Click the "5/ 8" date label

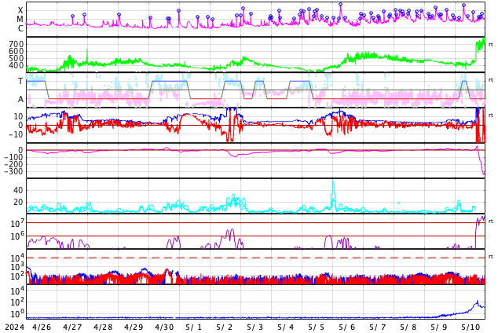(x=408, y=328)
